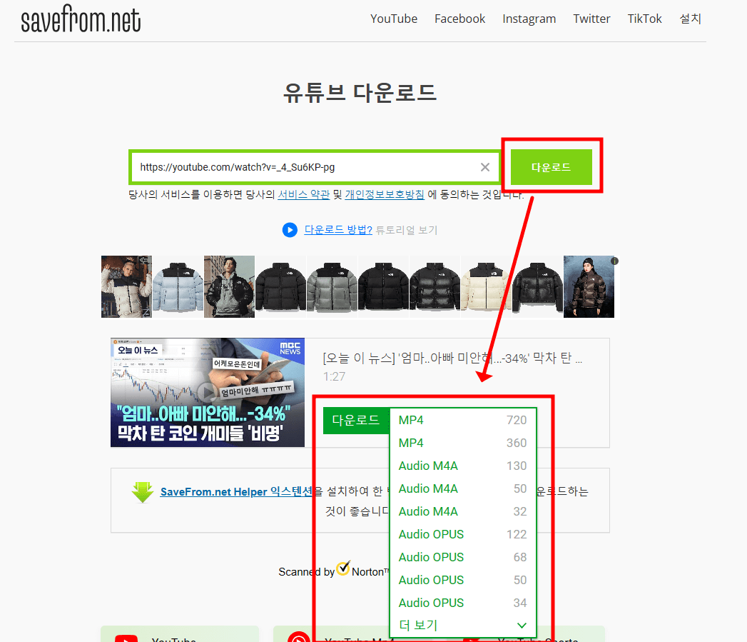Expand the 더 보기 chevron

522,626
